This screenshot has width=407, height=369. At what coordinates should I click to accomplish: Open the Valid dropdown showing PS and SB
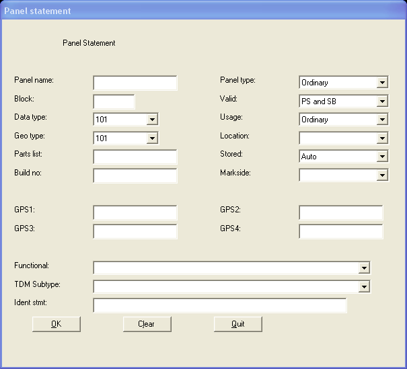click(344, 101)
